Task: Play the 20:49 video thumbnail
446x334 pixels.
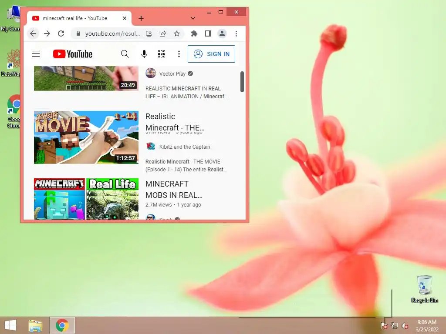Action: 86,78
